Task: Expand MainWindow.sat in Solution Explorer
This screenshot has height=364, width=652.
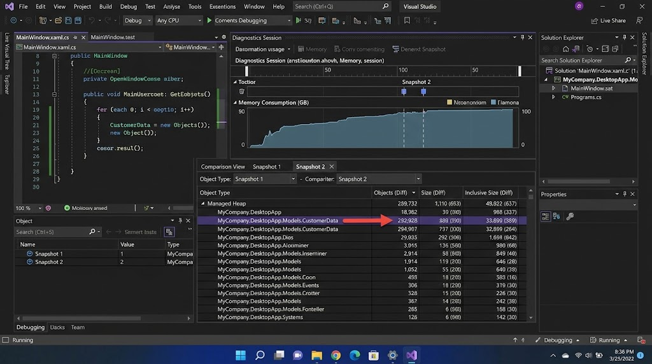Action: pyautogui.click(x=553, y=88)
